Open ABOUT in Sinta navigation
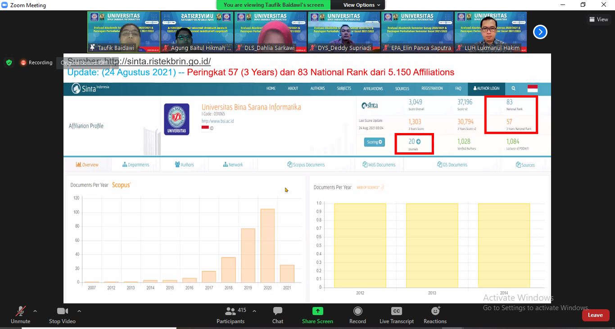This screenshot has height=329, width=615. tap(293, 89)
